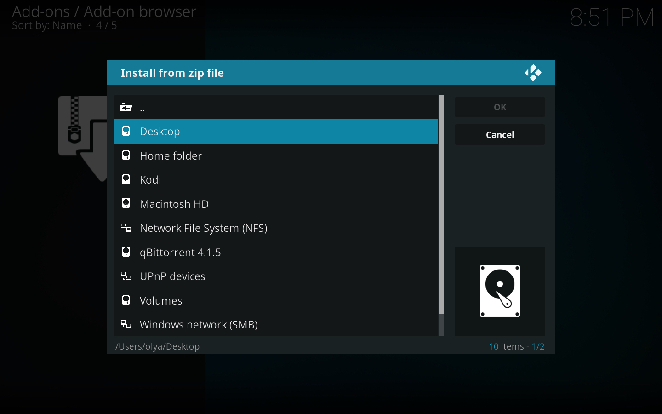Click the Windows network SMB icon

point(126,325)
